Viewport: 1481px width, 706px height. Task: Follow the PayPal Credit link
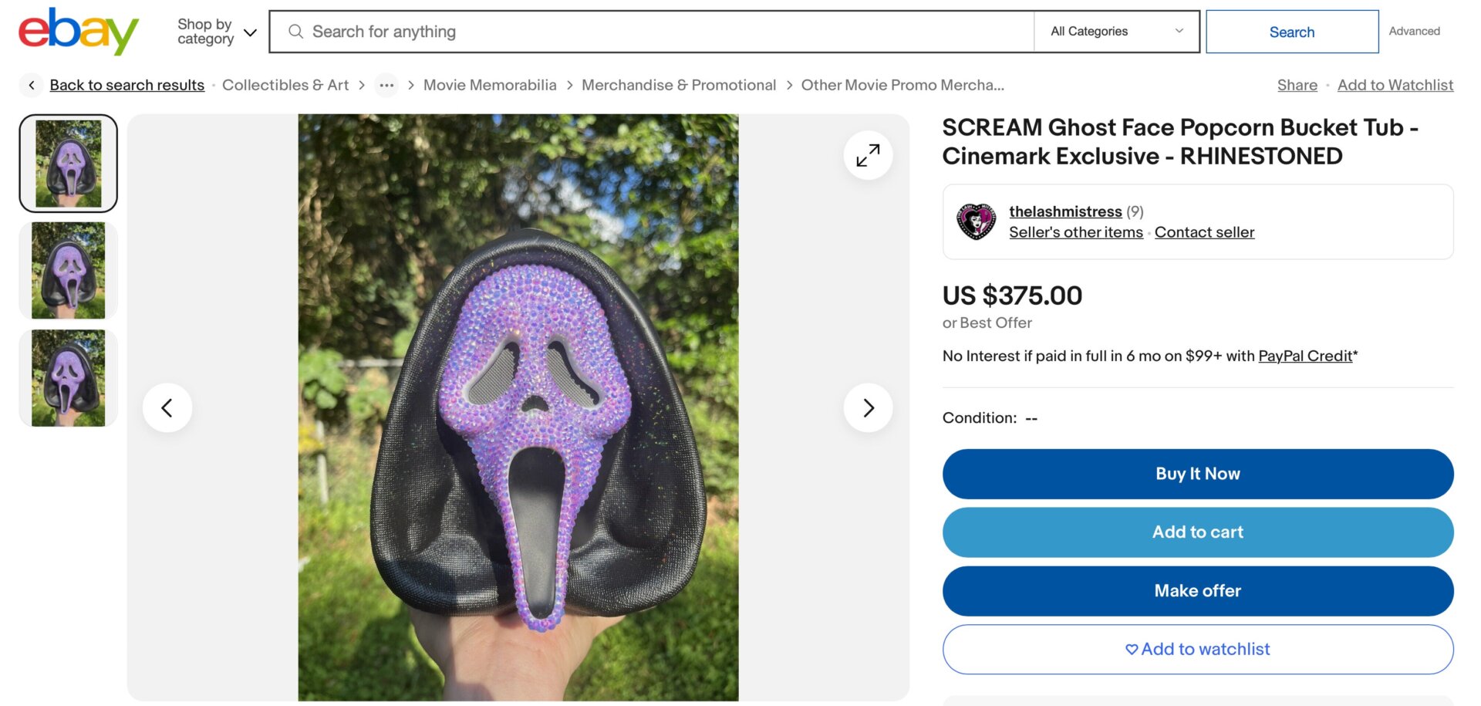pyautogui.click(x=1305, y=356)
